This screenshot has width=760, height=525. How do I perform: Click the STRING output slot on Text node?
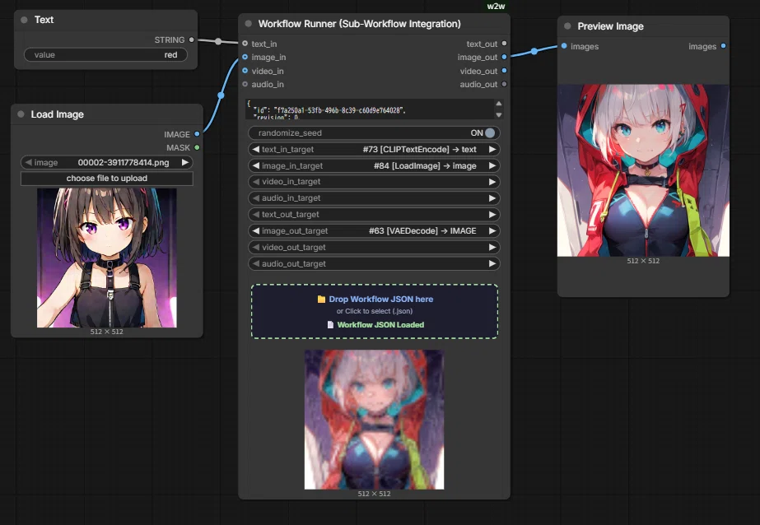(x=192, y=39)
